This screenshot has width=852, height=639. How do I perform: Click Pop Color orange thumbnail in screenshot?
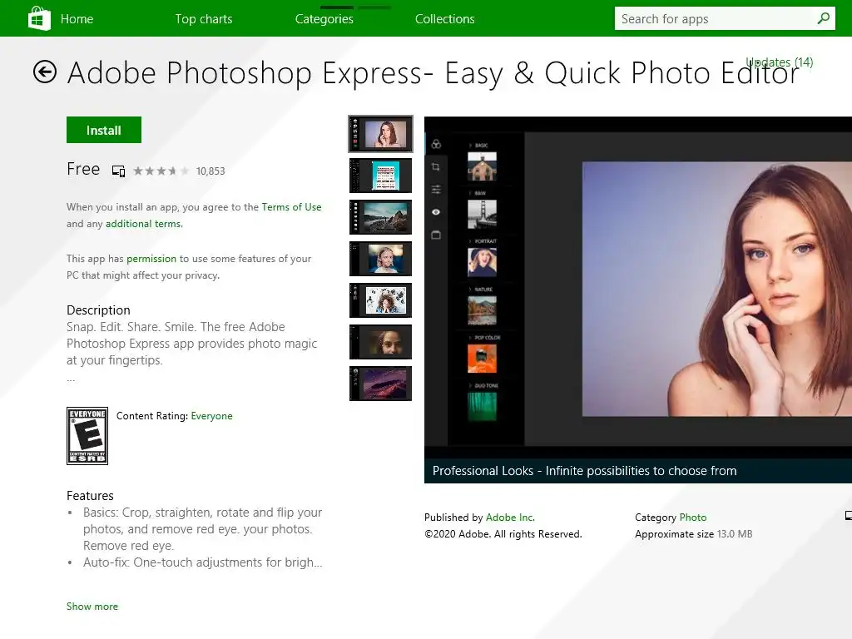click(482, 358)
